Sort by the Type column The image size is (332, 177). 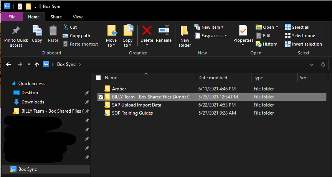258,78
